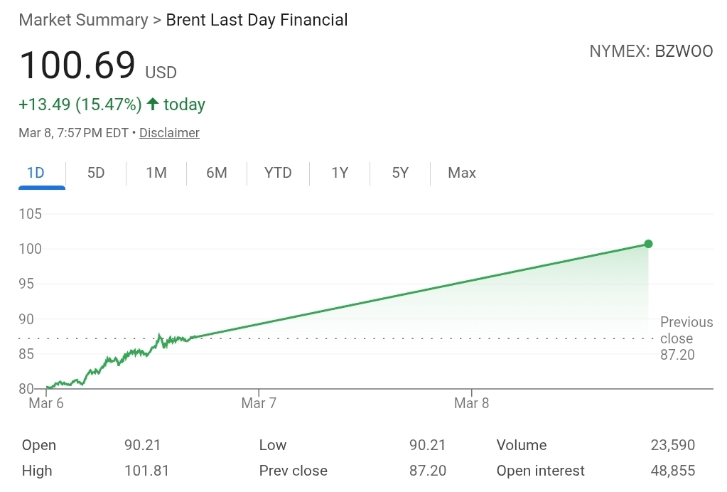Open the Disclaimer link

[169, 133]
